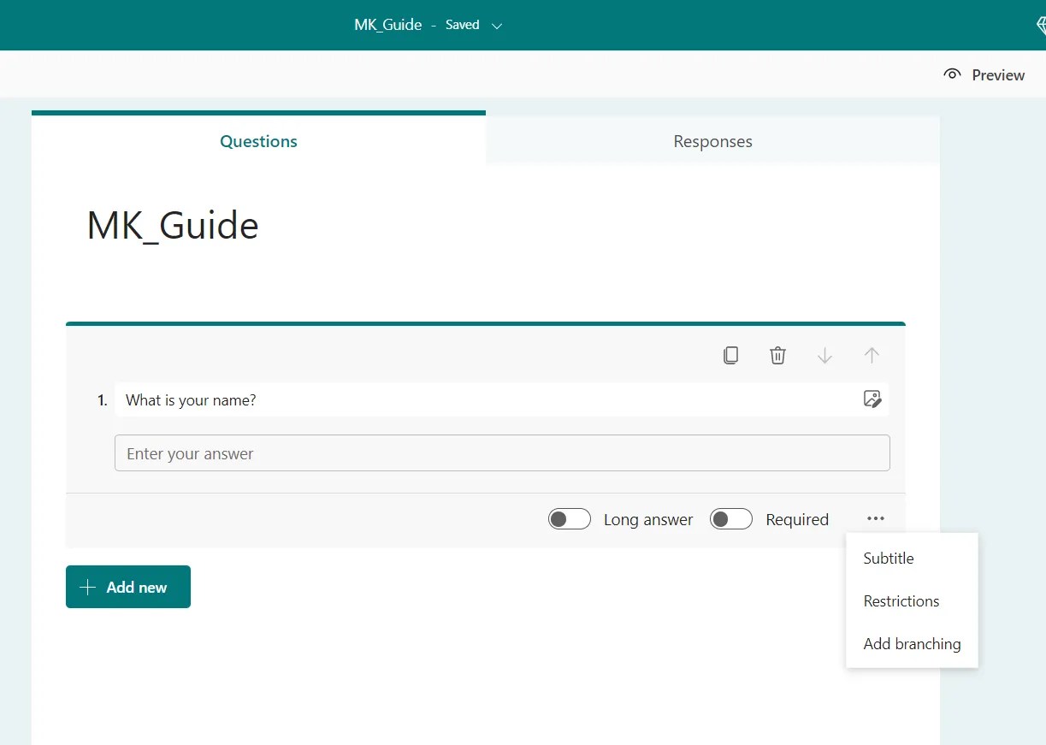Screen dimensions: 1046x745
Task: Duplicate the question using the copy icon
Action: pos(731,355)
